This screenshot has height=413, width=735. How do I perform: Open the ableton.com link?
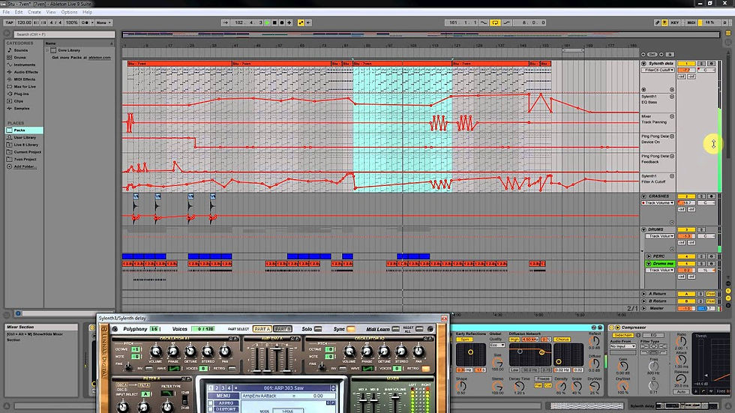(x=100, y=58)
